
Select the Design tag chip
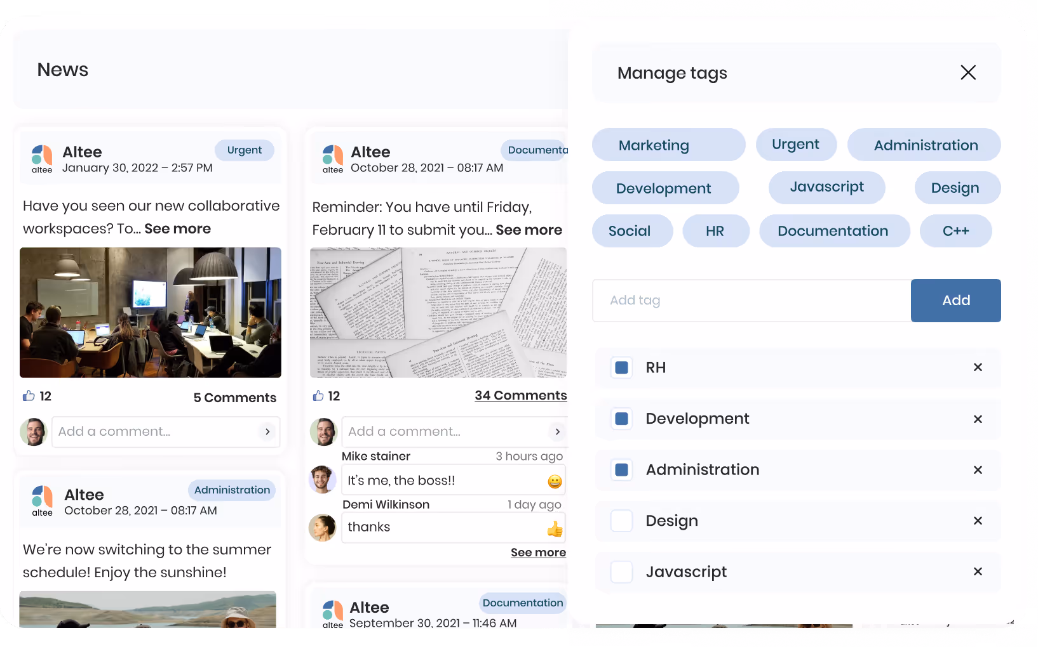point(957,188)
